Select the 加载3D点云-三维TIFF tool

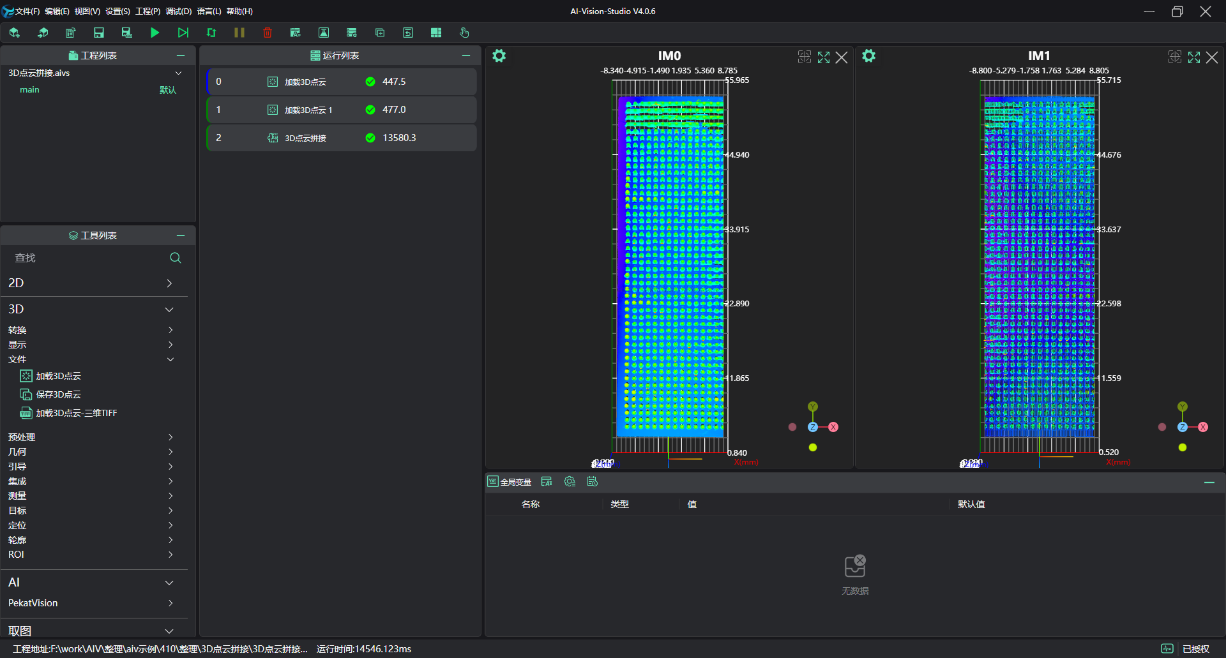(x=69, y=413)
